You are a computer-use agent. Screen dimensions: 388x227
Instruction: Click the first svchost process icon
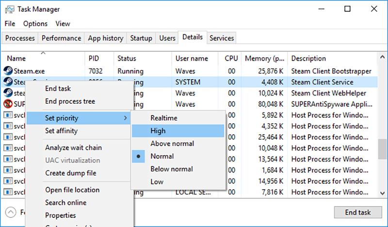(8, 115)
